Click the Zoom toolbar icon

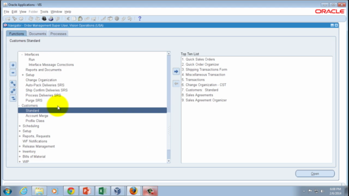[110, 19]
